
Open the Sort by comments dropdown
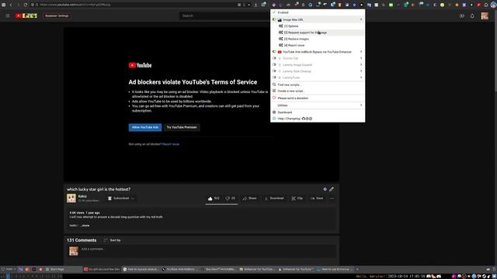coord(112,240)
